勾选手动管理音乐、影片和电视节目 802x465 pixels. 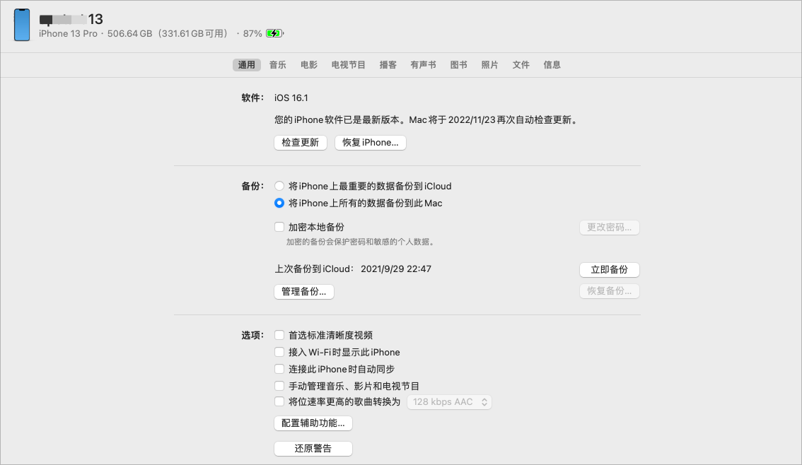pos(279,386)
